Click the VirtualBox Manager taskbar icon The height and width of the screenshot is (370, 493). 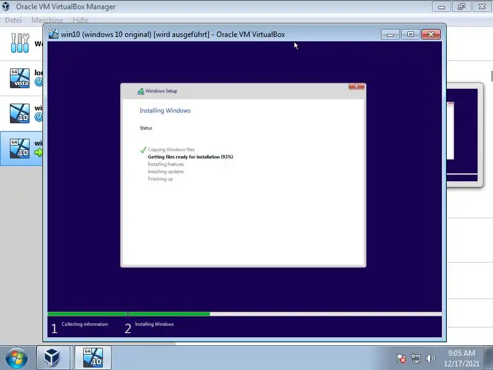(52, 358)
